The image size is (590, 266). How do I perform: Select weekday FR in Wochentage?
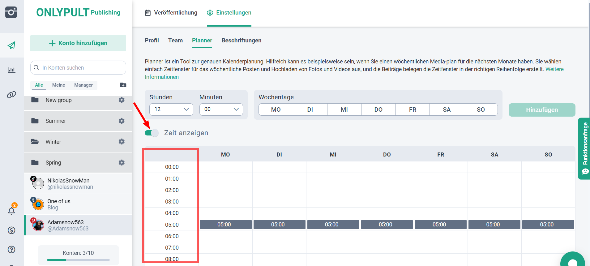pos(412,109)
